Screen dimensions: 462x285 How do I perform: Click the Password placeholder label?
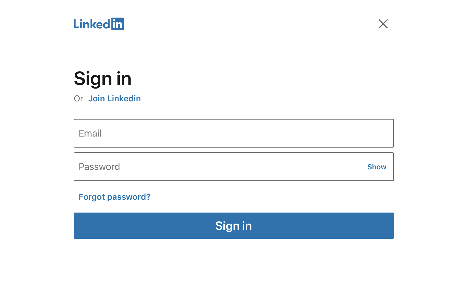pyautogui.click(x=99, y=167)
